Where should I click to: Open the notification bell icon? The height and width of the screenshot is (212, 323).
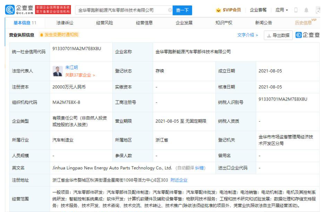tap(306, 10)
